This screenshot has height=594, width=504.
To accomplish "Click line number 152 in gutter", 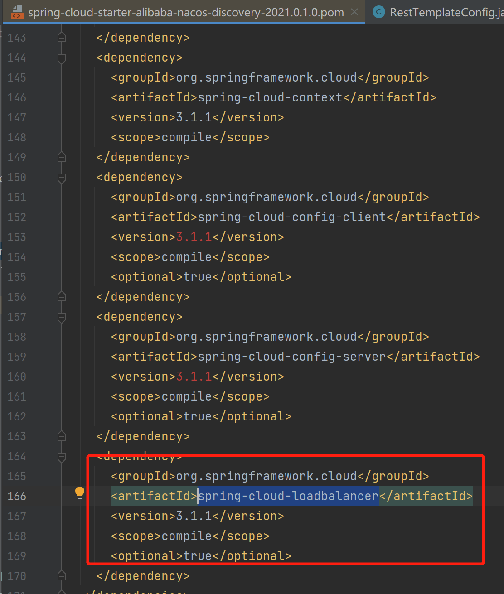I will tap(17, 217).
